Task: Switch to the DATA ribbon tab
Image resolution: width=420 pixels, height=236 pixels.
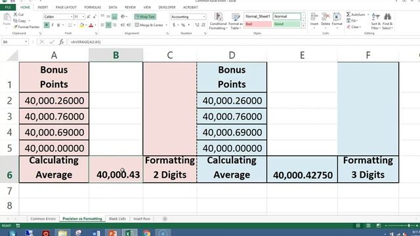Action: 113,7
